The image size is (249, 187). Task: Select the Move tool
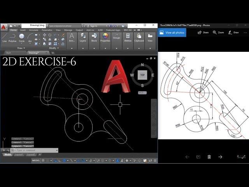44,35
